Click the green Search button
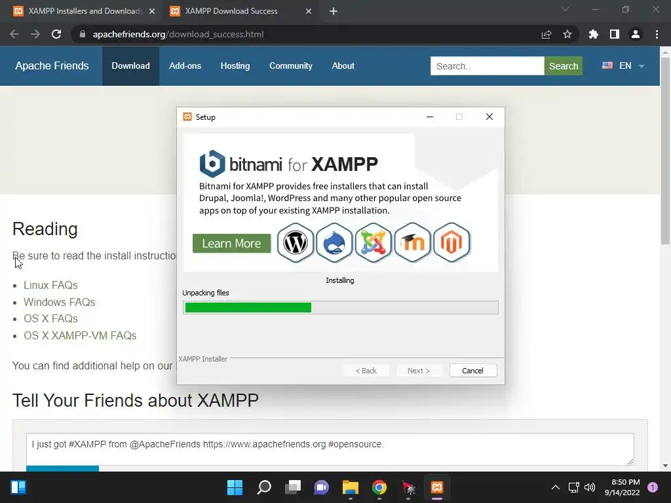This screenshot has height=503, width=671. 563,66
